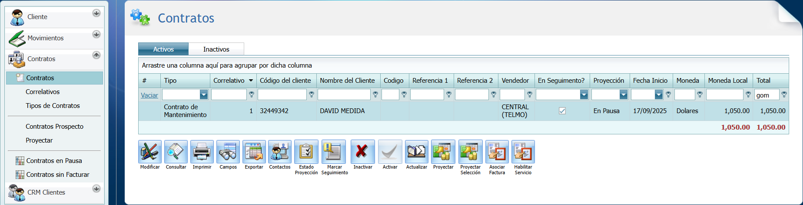Click the Exportar icon
The width and height of the screenshot is (803, 205).
(x=254, y=152)
